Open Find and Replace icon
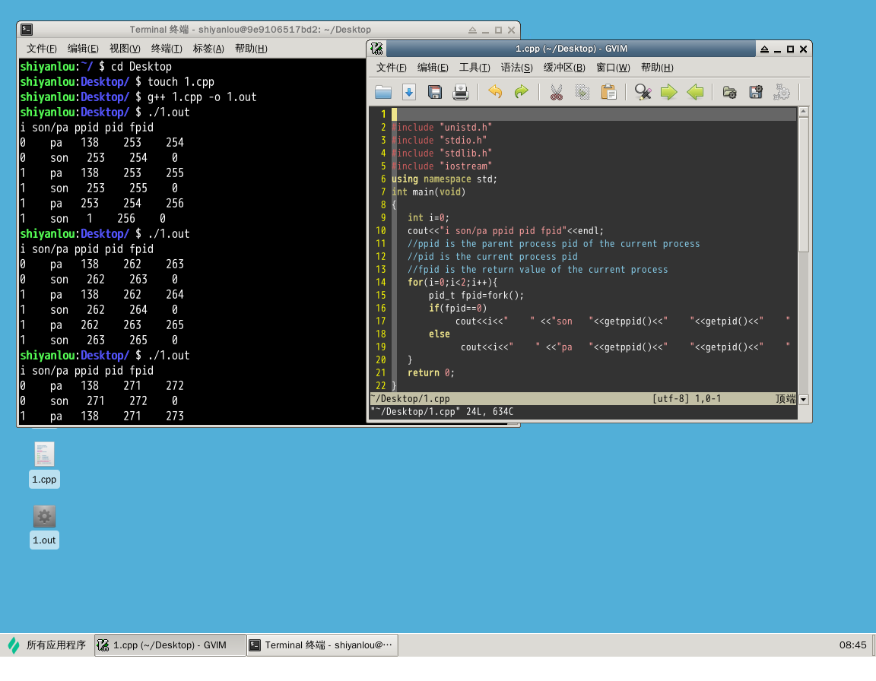This screenshot has width=876, height=681. 643,93
